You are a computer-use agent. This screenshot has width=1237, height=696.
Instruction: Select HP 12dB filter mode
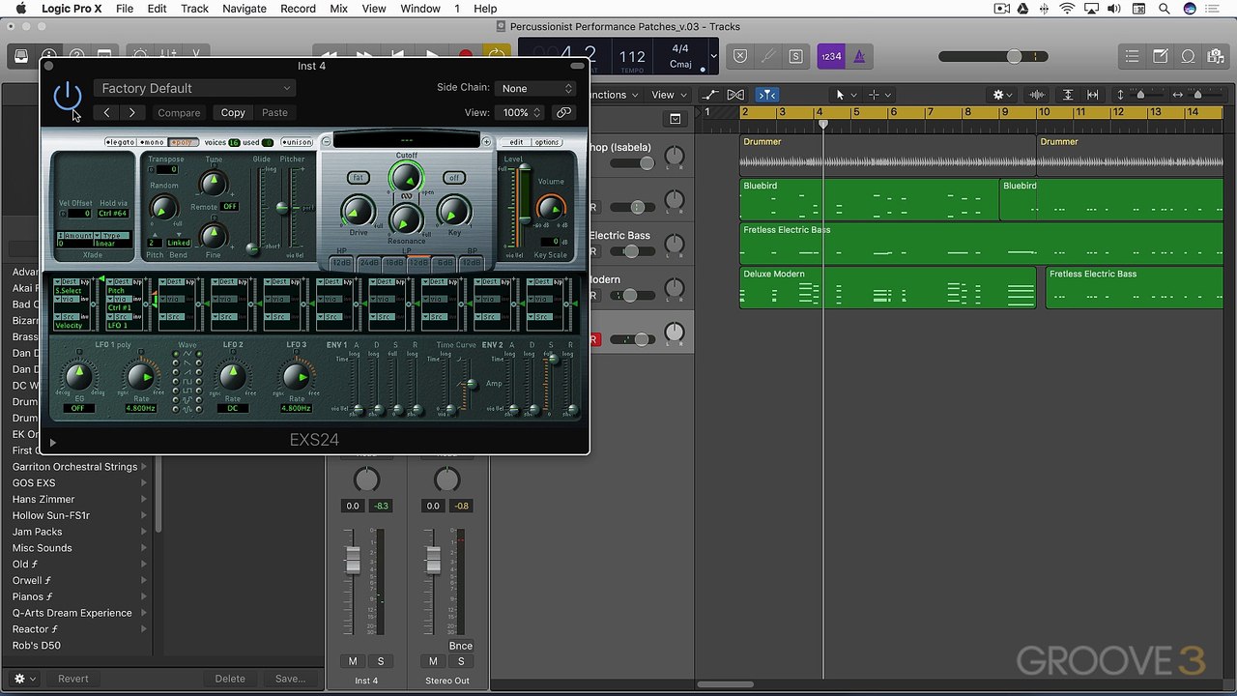[x=341, y=263]
